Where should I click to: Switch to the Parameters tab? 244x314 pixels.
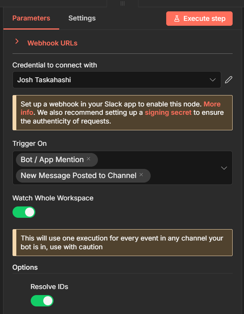tap(31, 18)
